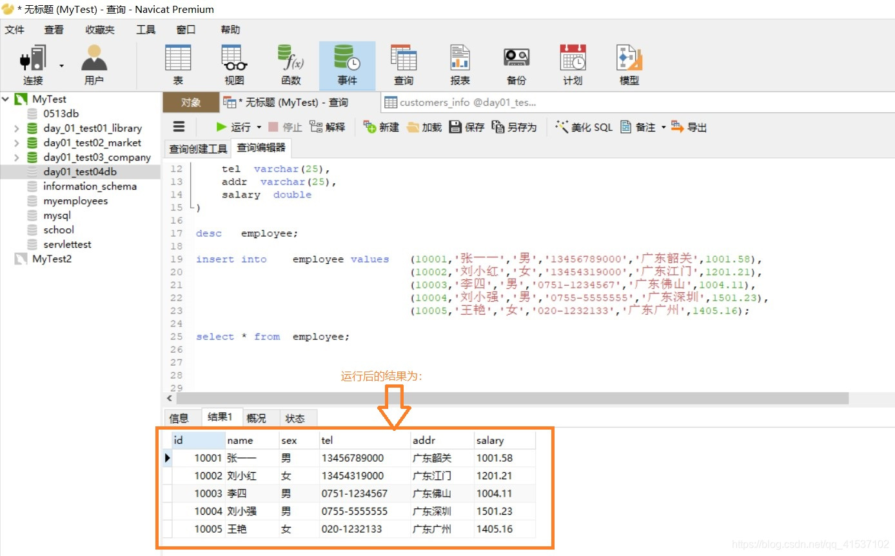The image size is (895, 556).
Task: Expand day_01_test01_library database
Action: coord(17,128)
